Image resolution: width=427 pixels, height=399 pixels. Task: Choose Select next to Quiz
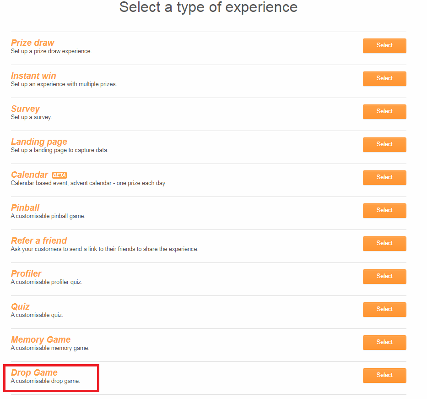[384, 310]
